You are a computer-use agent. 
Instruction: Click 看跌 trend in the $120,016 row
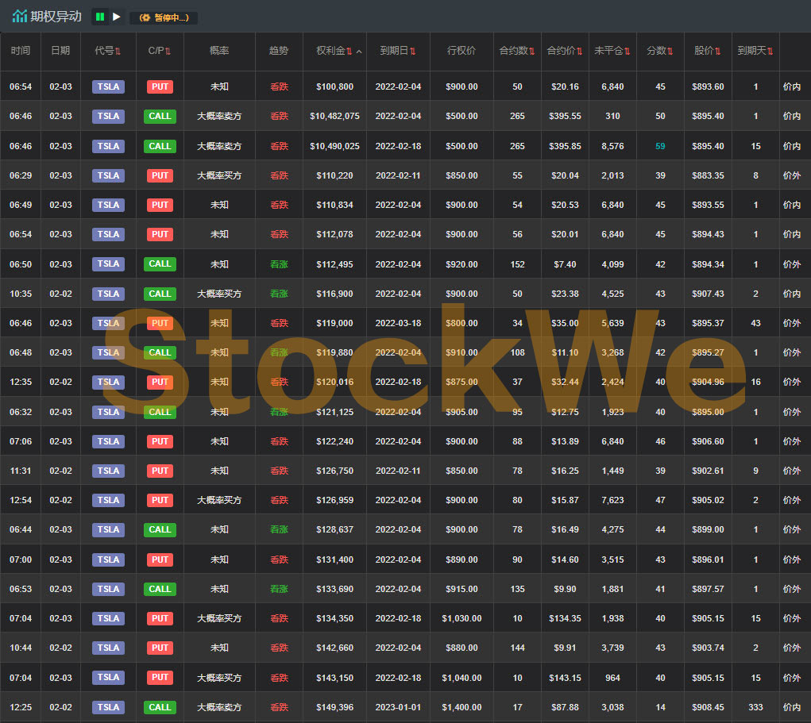point(280,382)
